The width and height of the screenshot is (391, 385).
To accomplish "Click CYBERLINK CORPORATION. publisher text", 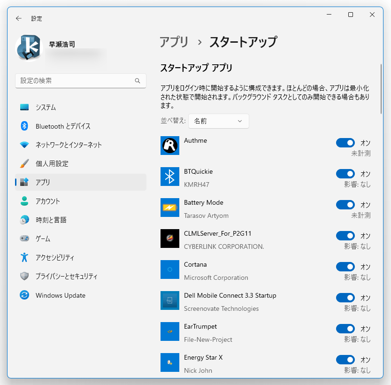I will coord(224,246).
